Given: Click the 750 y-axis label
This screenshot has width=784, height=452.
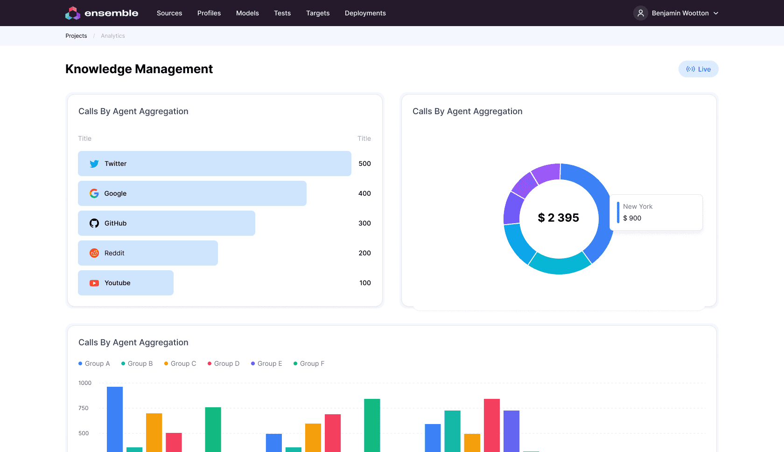Looking at the screenshot, I should [84, 408].
